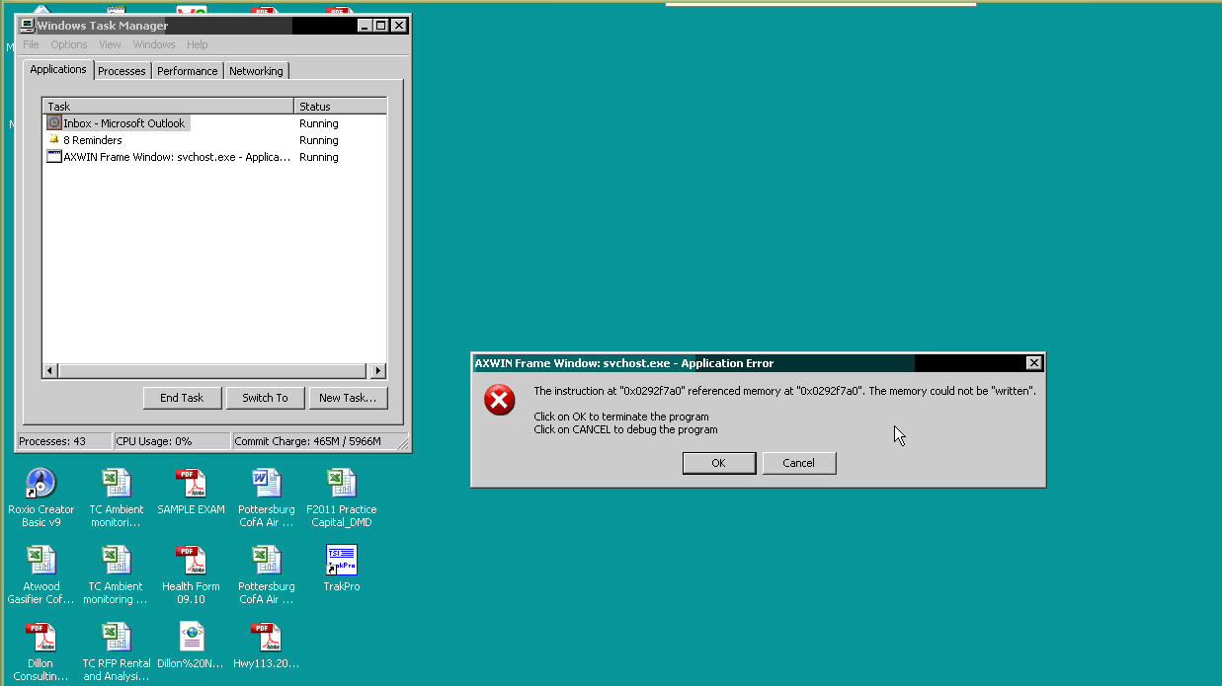1222x686 pixels.
Task: Open the Windows menu
Action: (153, 43)
